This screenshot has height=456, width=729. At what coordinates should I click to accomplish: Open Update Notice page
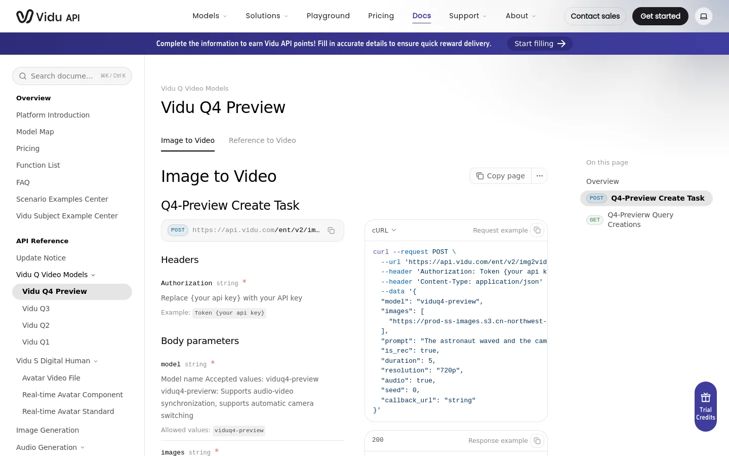(x=41, y=258)
